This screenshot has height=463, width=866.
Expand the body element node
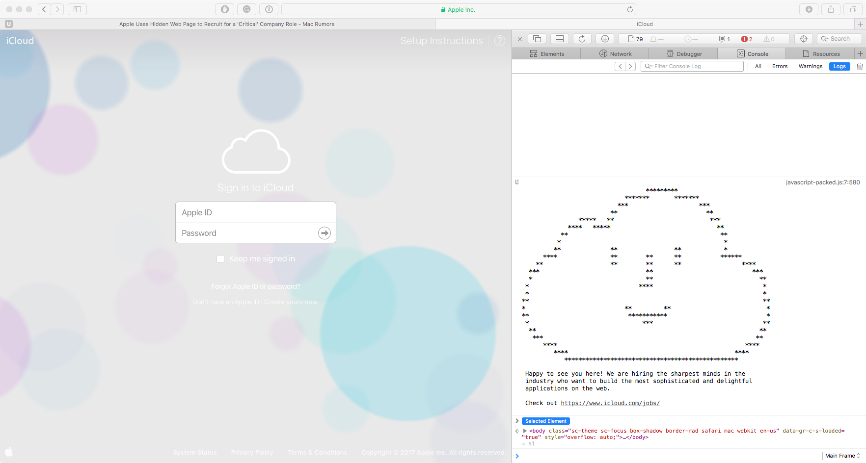525,431
